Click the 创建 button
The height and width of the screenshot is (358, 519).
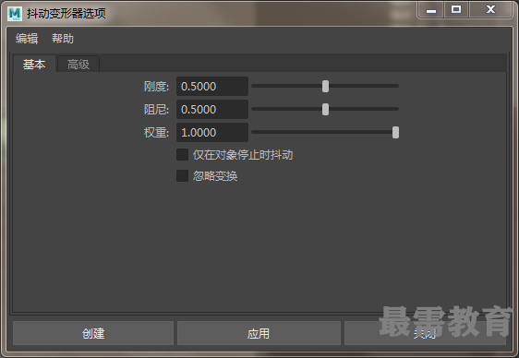pos(93,333)
